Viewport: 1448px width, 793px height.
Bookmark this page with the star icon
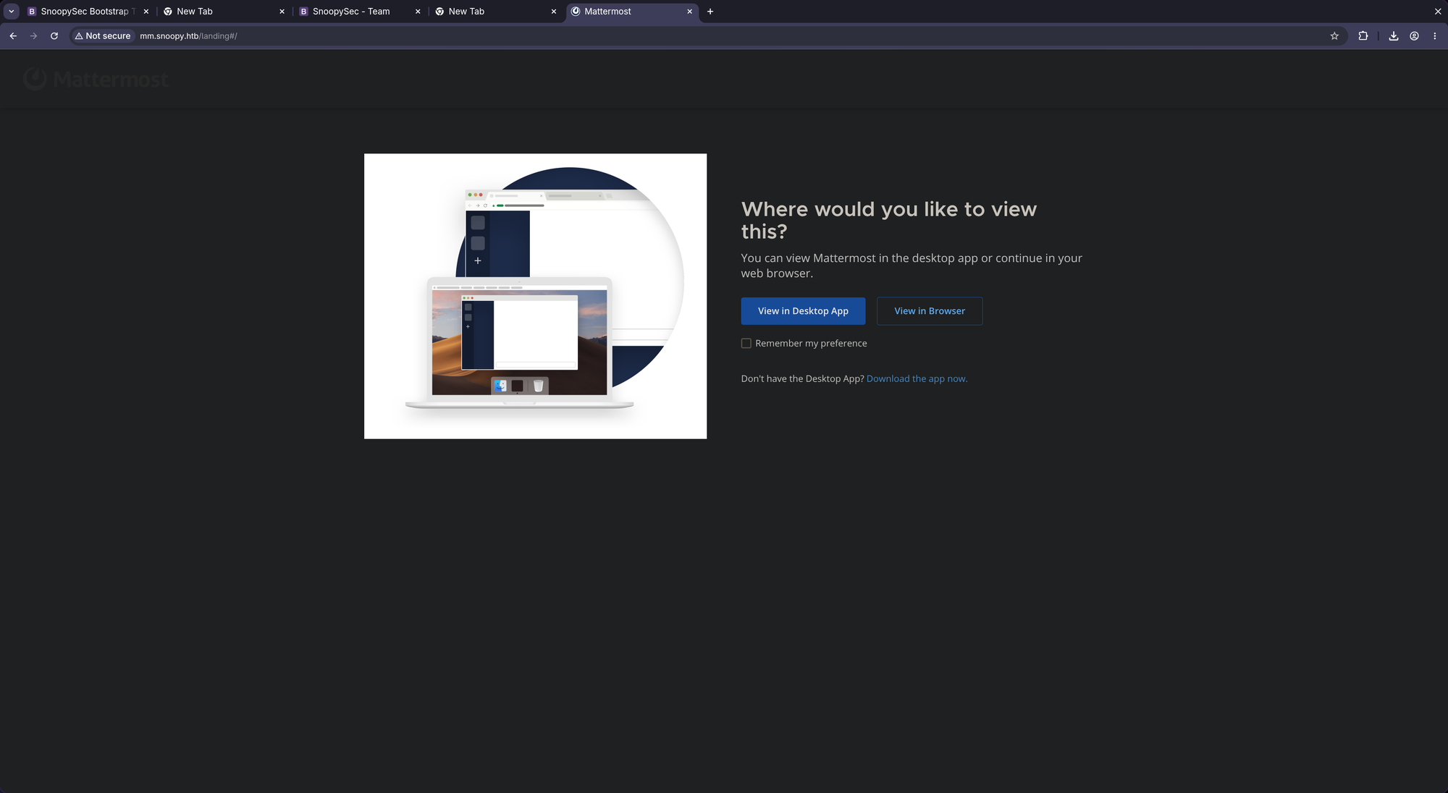1334,36
